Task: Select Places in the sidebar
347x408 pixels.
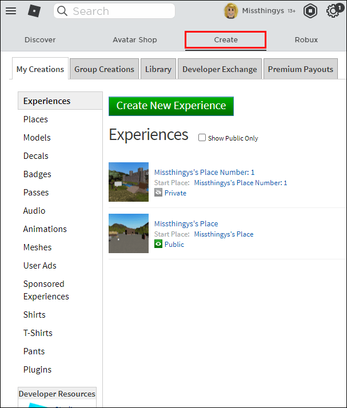Action: (x=35, y=119)
